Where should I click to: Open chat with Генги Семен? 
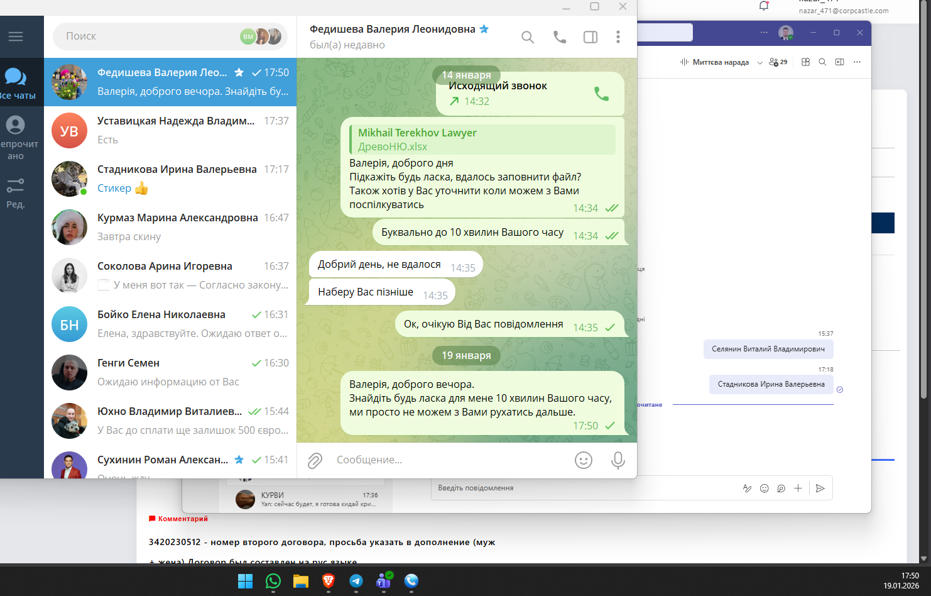tap(170, 373)
